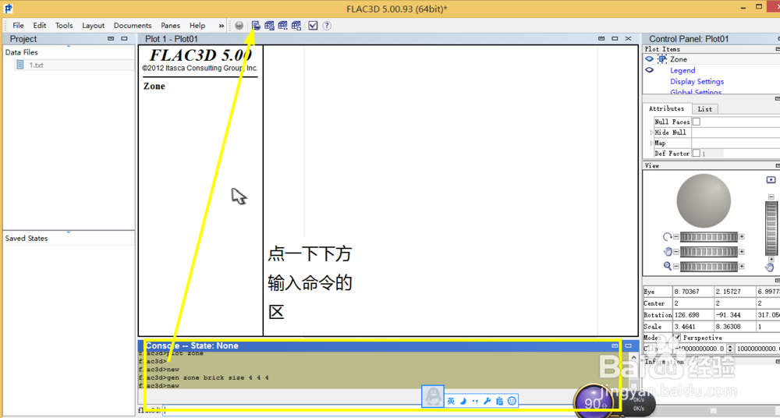Image resolution: width=780 pixels, height=418 pixels.
Task: Expand the Map attribute
Action: (x=651, y=143)
